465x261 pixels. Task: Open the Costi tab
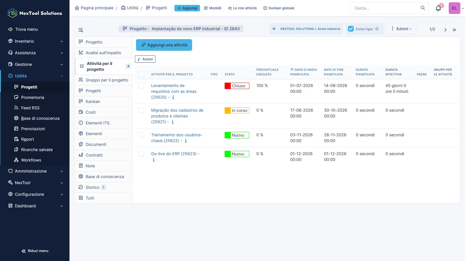(103, 112)
